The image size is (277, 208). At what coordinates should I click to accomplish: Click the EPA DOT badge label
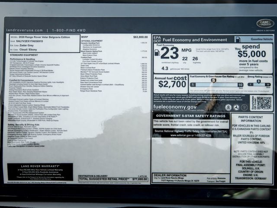[x=157, y=39]
